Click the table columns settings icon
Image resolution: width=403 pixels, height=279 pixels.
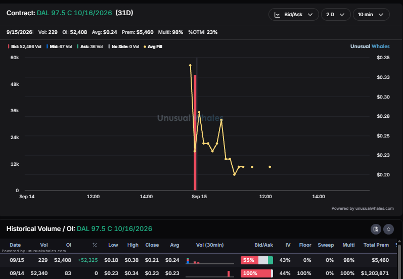coord(376,229)
